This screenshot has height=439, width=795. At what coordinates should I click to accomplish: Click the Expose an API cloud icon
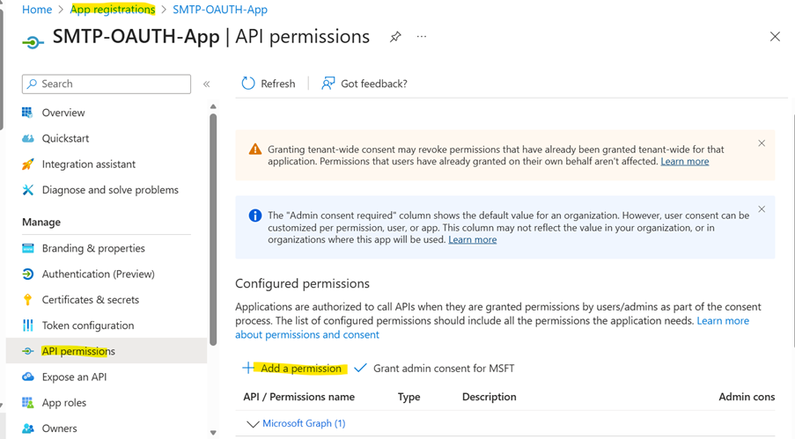tap(28, 377)
